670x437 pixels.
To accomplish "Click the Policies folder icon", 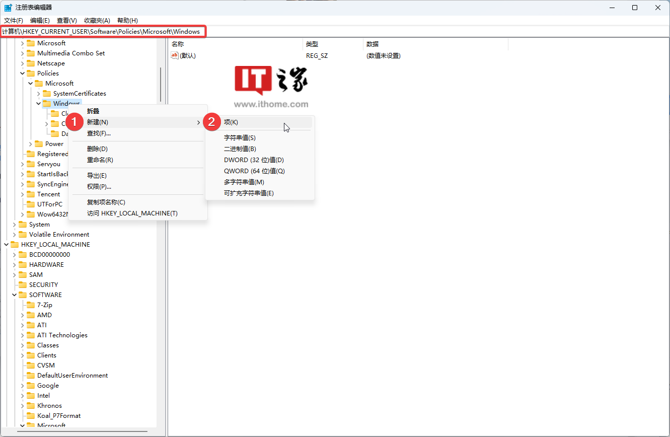I will (x=31, y=74).
